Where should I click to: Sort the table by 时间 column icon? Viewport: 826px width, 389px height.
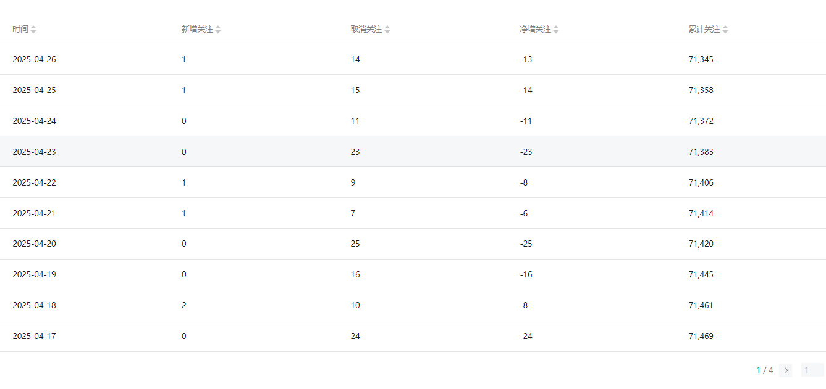coord(33,30)
